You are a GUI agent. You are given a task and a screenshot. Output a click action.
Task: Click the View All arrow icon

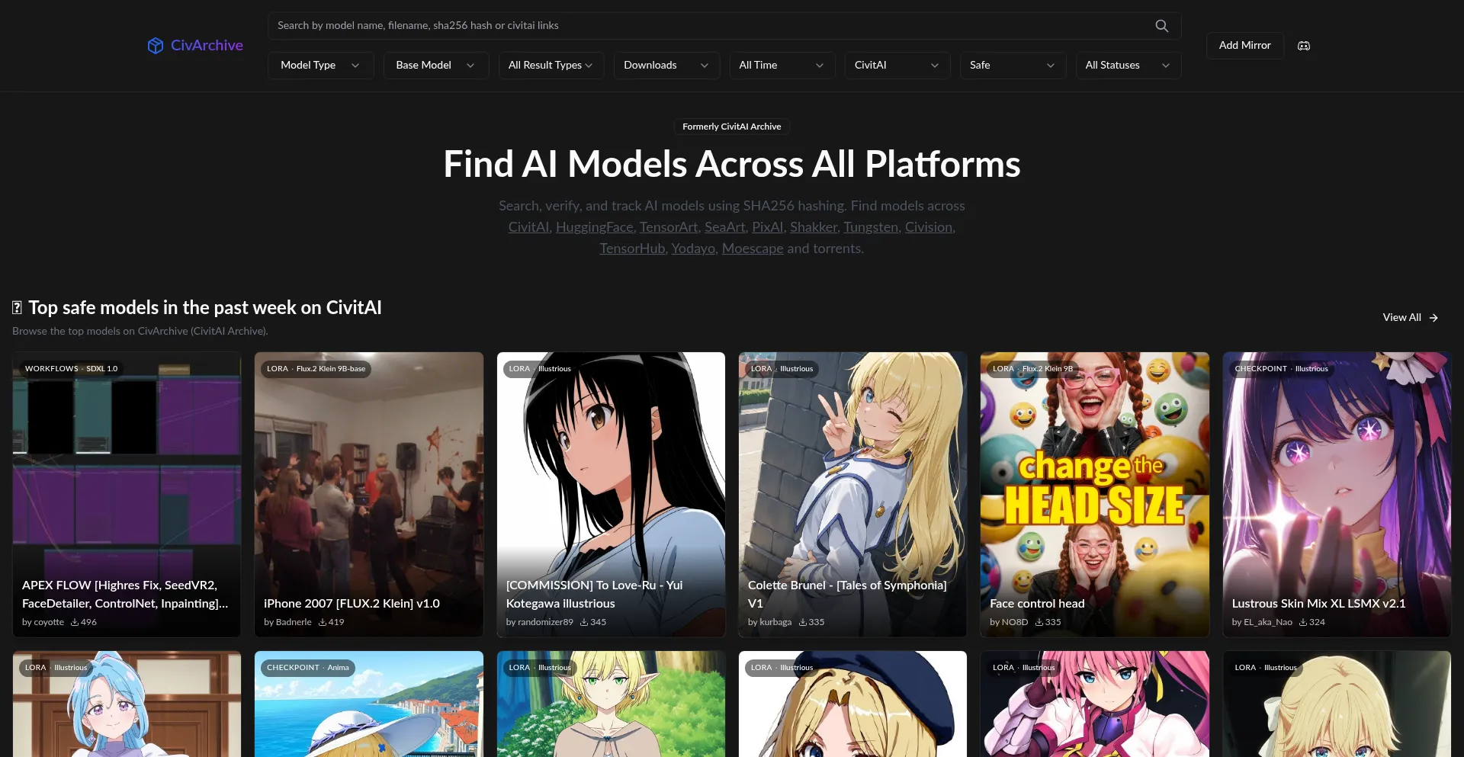(1433, 318)
